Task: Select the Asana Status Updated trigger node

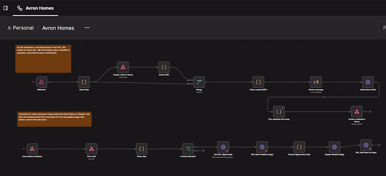Action: [x=32, y=149]
